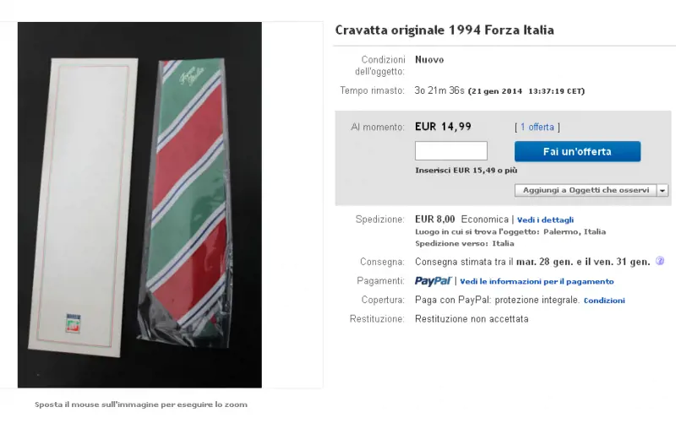Click the white tie box in photo
The width and height of the screenshot is (676, 429).
pyautogui.click(x=83, y=208)
